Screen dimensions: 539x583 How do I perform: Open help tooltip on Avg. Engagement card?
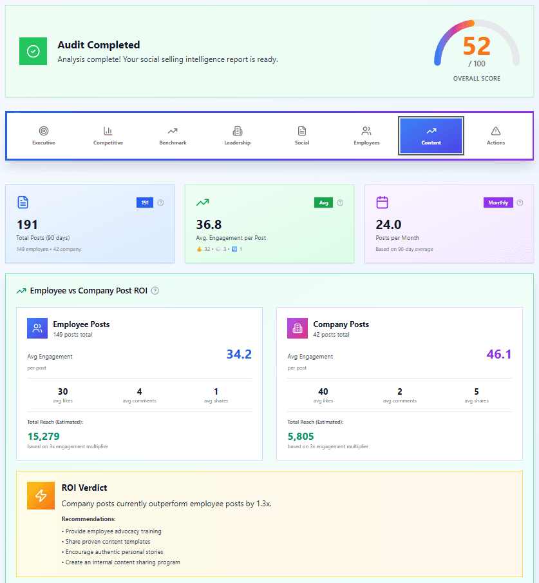point(340,203)
